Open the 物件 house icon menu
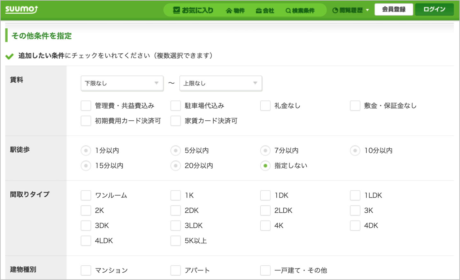460x280 pixels. (x=235, y=11)
